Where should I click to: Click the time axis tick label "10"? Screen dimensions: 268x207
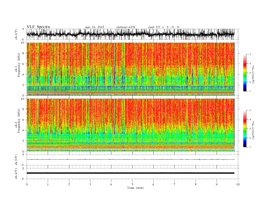point(238,184)
